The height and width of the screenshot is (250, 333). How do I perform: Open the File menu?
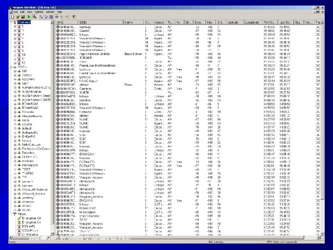[x=16, y=12]
